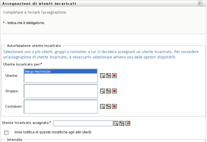Select Margo MacKenzie in the Utente list

pyautogui.click(x=60, y=71)
